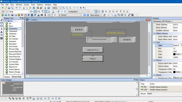182x102 pixels.
Task: Open Find with the binoculars icon
Action: click(x=34, y=8)
